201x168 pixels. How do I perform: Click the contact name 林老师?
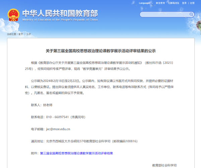point(48,105)
